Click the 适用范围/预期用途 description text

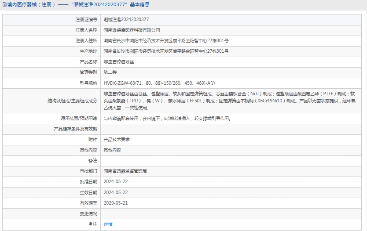(167, 118)
